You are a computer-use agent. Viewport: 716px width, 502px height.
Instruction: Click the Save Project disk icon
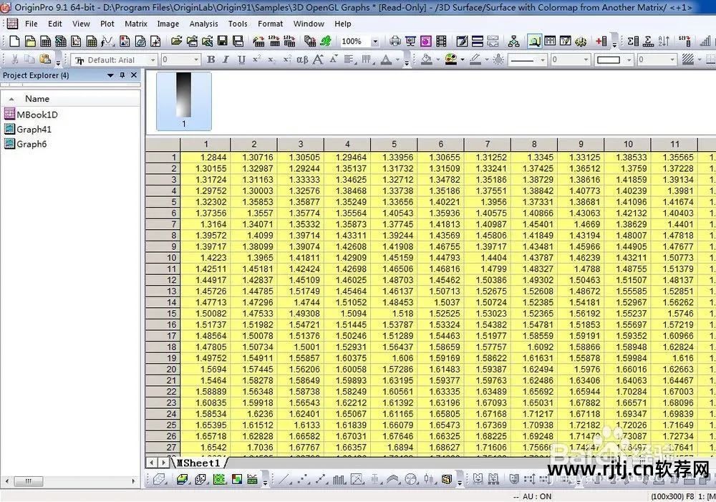tap(223, 42)
